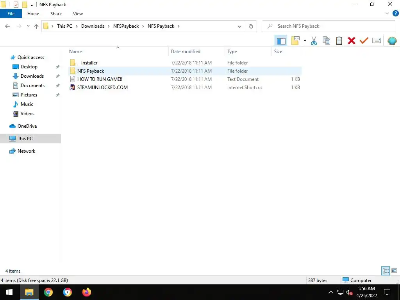Image resolution: width=400 pixels, height=300 pixels.
Task: Open the notifications action center
Action: pos(387,292)
